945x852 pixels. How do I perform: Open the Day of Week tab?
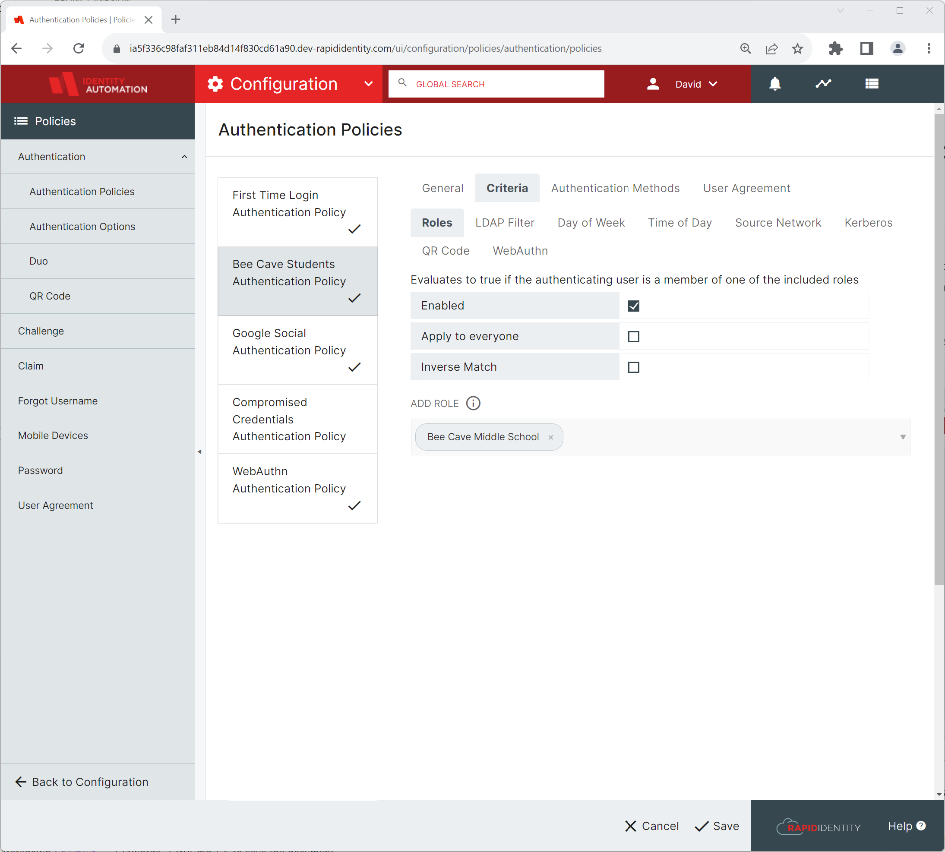coord(591,223)
